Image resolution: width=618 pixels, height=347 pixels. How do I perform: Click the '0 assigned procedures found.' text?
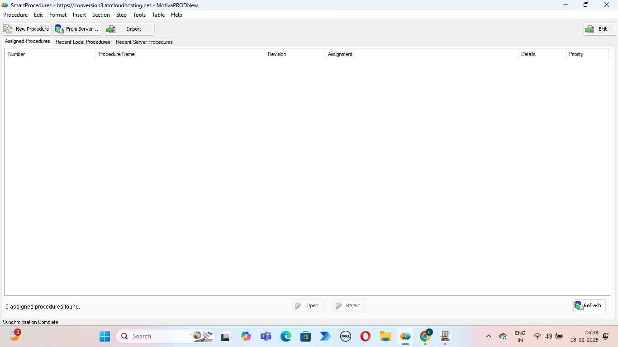click(x=43, y=307)
